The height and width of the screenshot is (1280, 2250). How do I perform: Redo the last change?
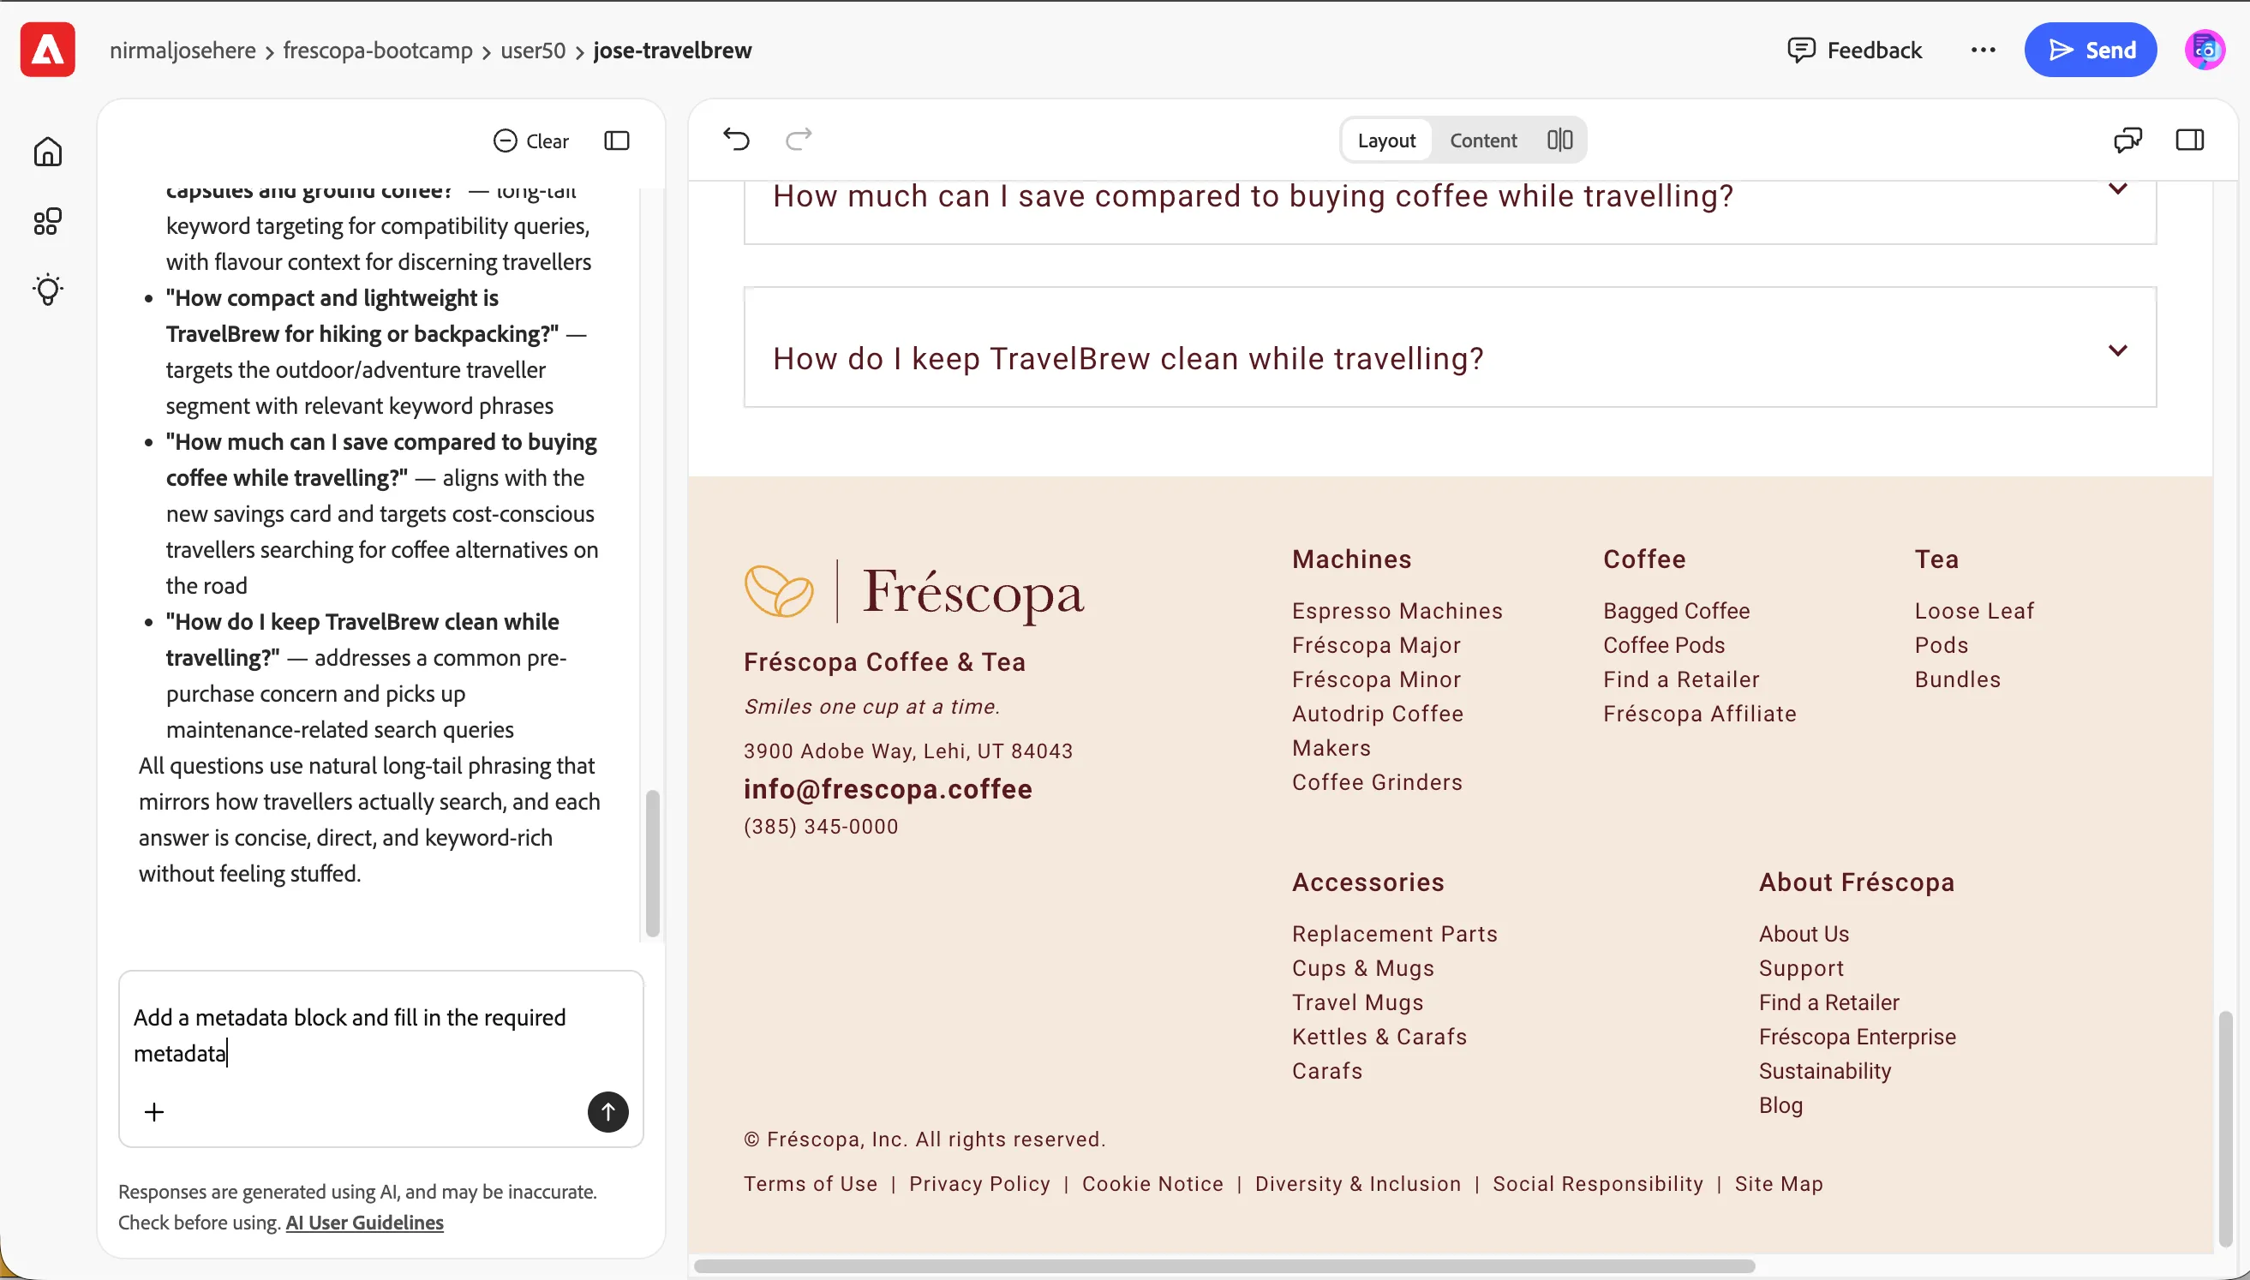point(798,139)
